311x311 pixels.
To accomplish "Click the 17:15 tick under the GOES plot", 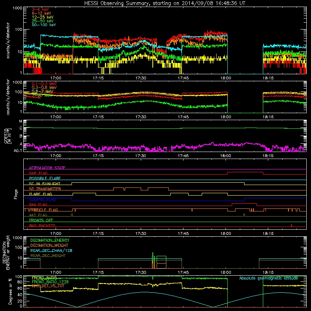I will pos(98,156).
